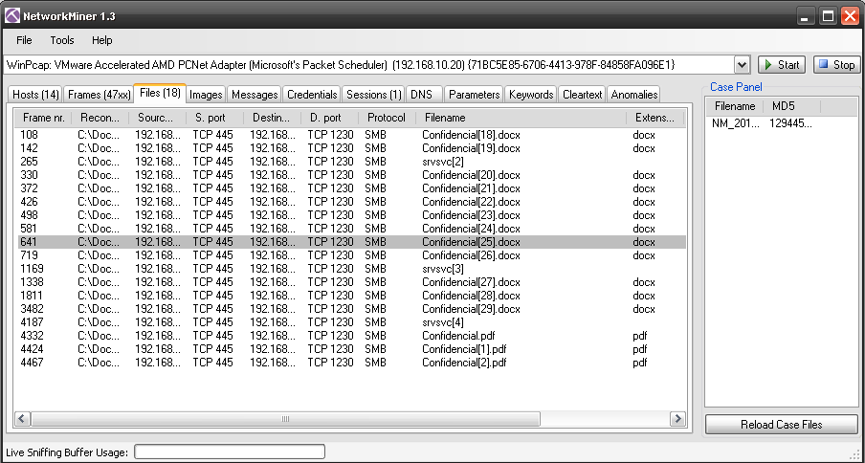Switch to the Hosts (14) tab

pyautogui.click(x=35, y=95)
